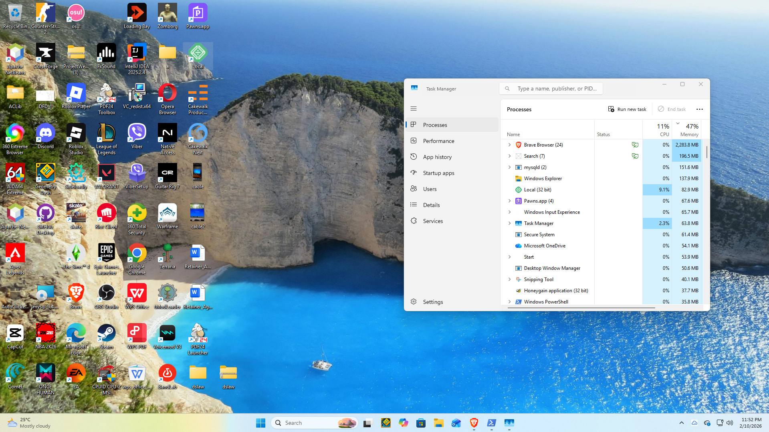The height and width of the screenshot is (432, 769).
Task: Expand the Start process row
Action: click(509, 257)
